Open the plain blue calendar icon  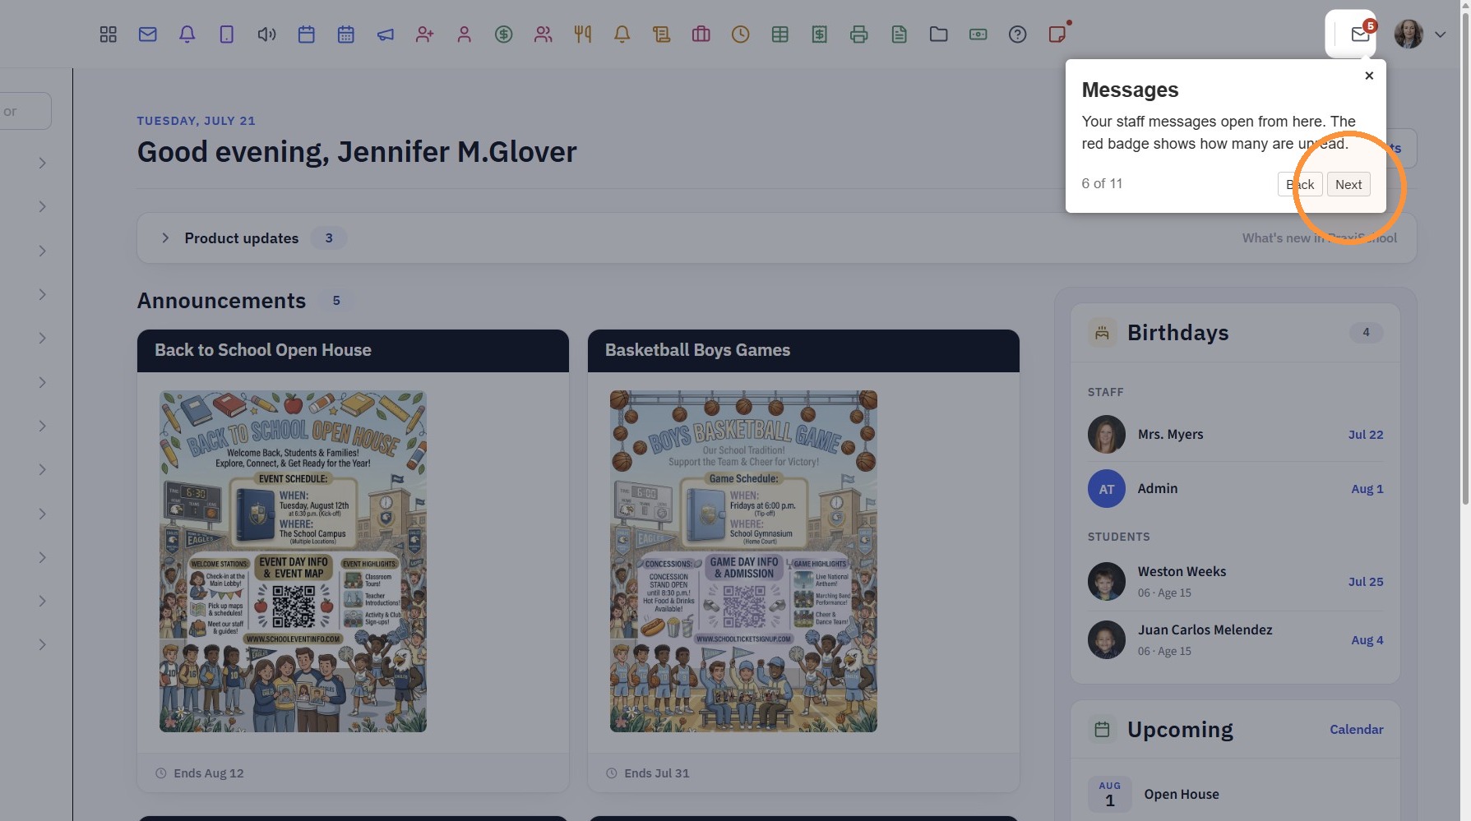[307, 35]
